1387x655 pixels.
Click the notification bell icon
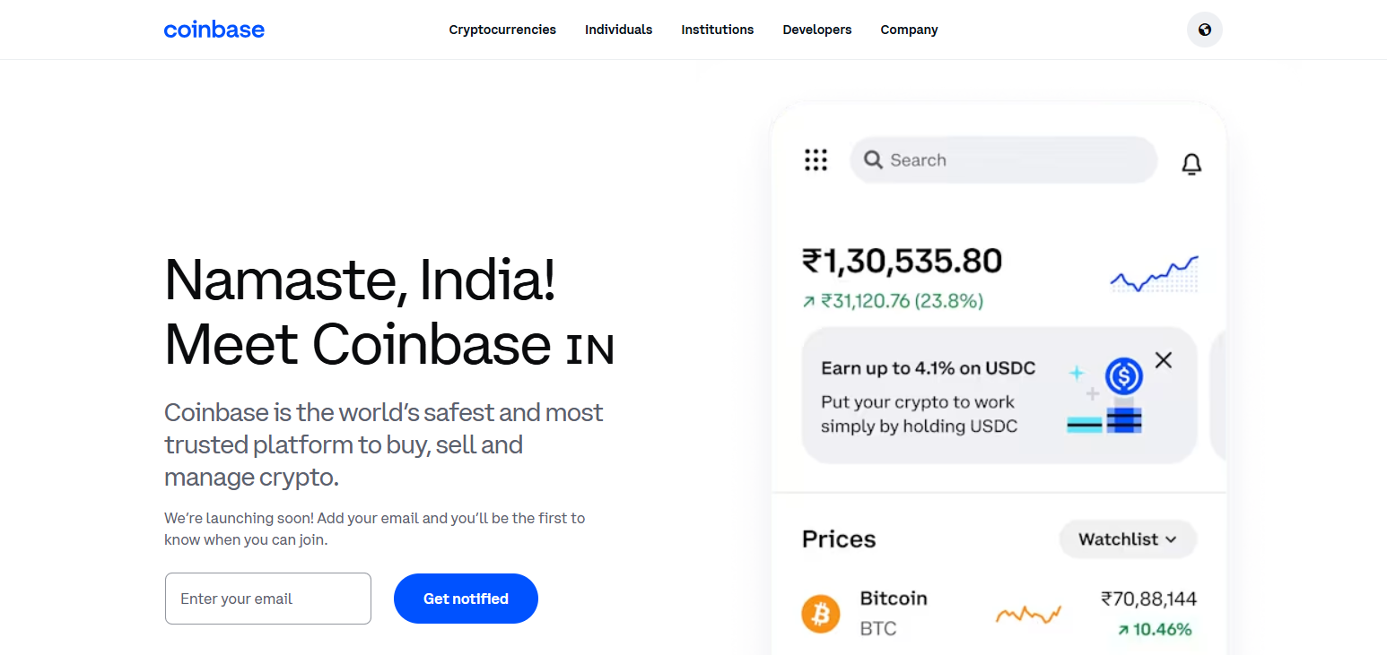(1191, 164)
